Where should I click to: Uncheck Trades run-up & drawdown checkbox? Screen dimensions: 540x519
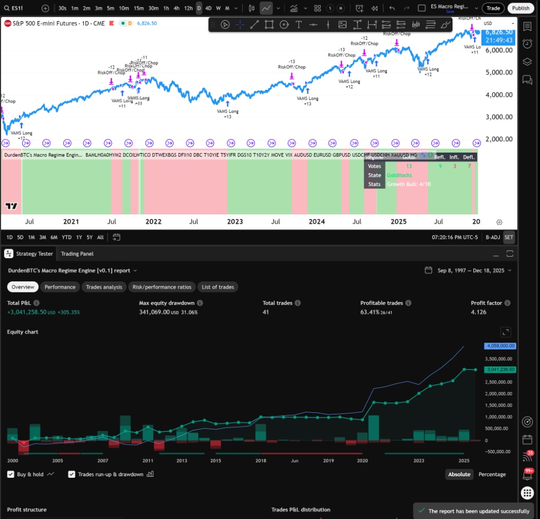(x=72, y=474)
